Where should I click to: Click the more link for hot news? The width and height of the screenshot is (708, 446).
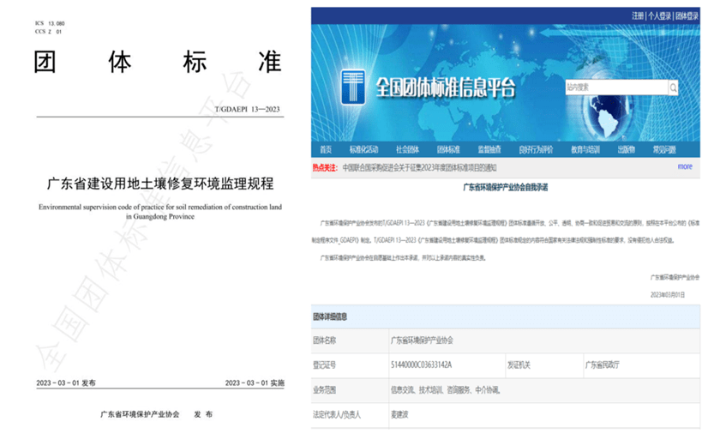click(x=684, y=166)
